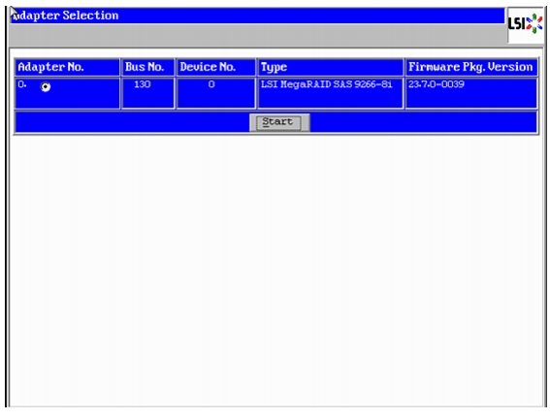Click the Firmware Pkg. Version header
Viewport: 550px width, 419px height.
(x=471, y=67)
